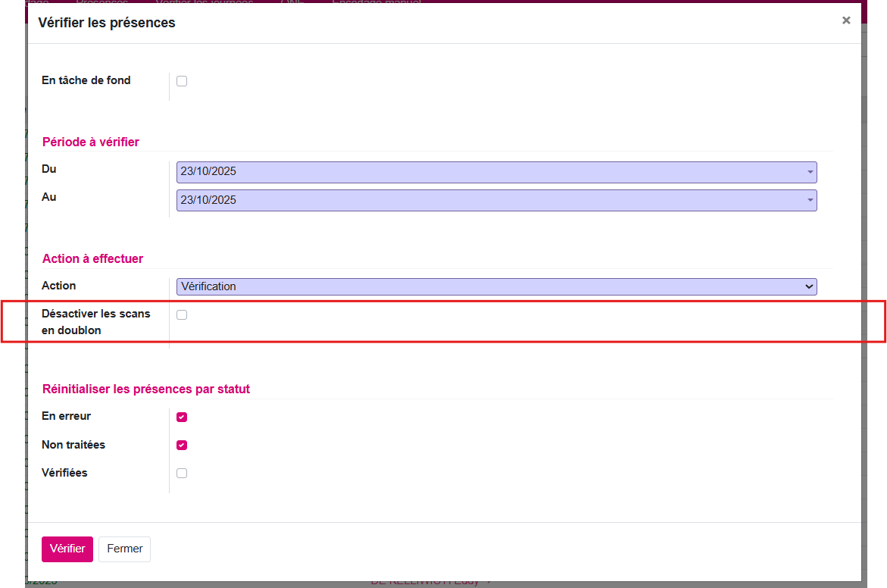Click the 'En tâche de fond' label text
The width and height of the screenshot is (887, 588).
tap(86, 80)
